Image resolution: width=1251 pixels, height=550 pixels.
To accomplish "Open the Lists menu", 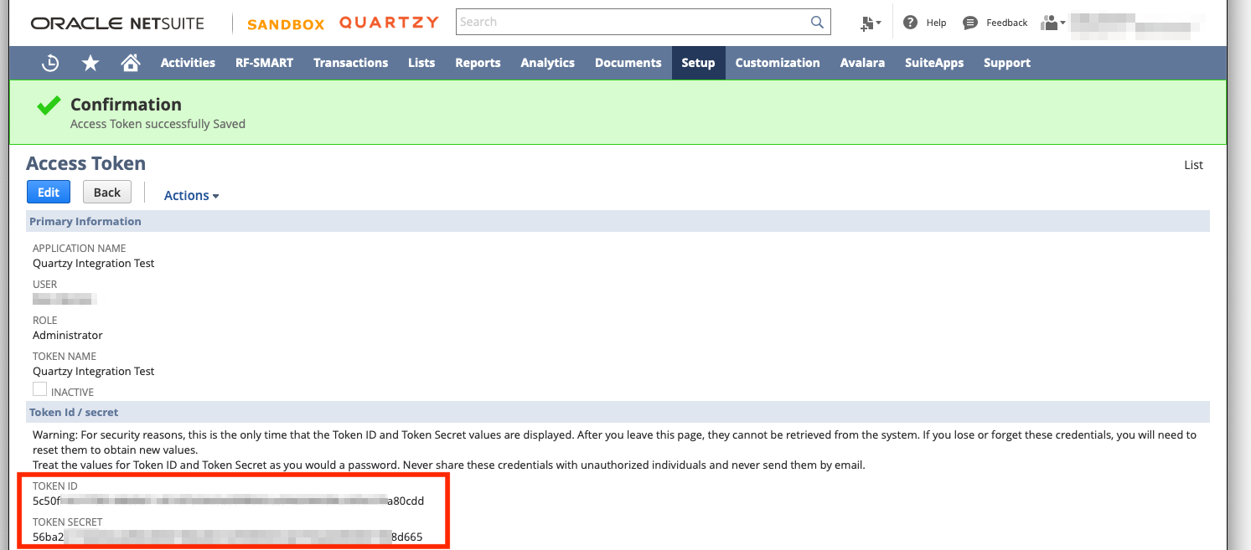I will point(421,63).
